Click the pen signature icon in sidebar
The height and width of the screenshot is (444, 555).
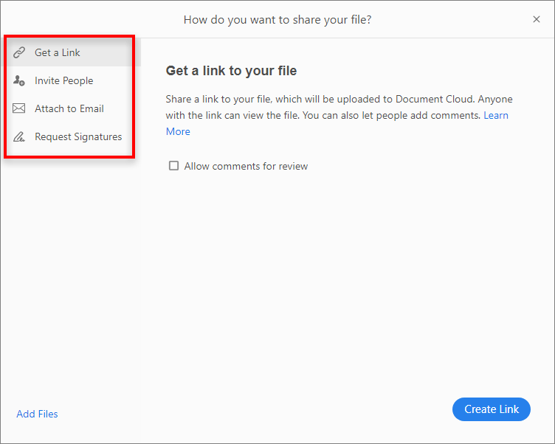click(x=20, y=136)
